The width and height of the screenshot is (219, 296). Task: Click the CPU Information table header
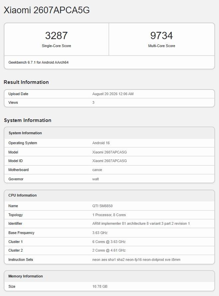[x=23, y=195]
